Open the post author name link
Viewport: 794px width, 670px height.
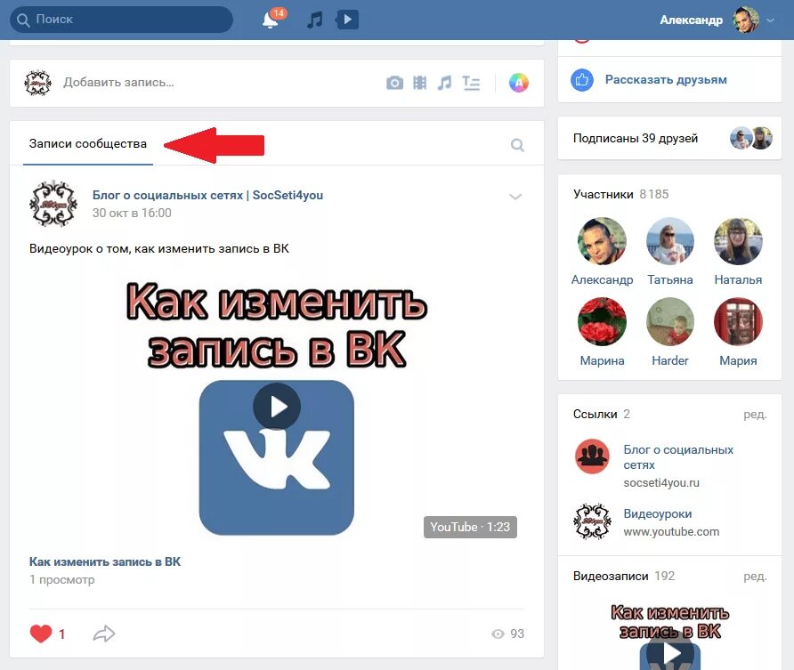(x=207, y=196)
